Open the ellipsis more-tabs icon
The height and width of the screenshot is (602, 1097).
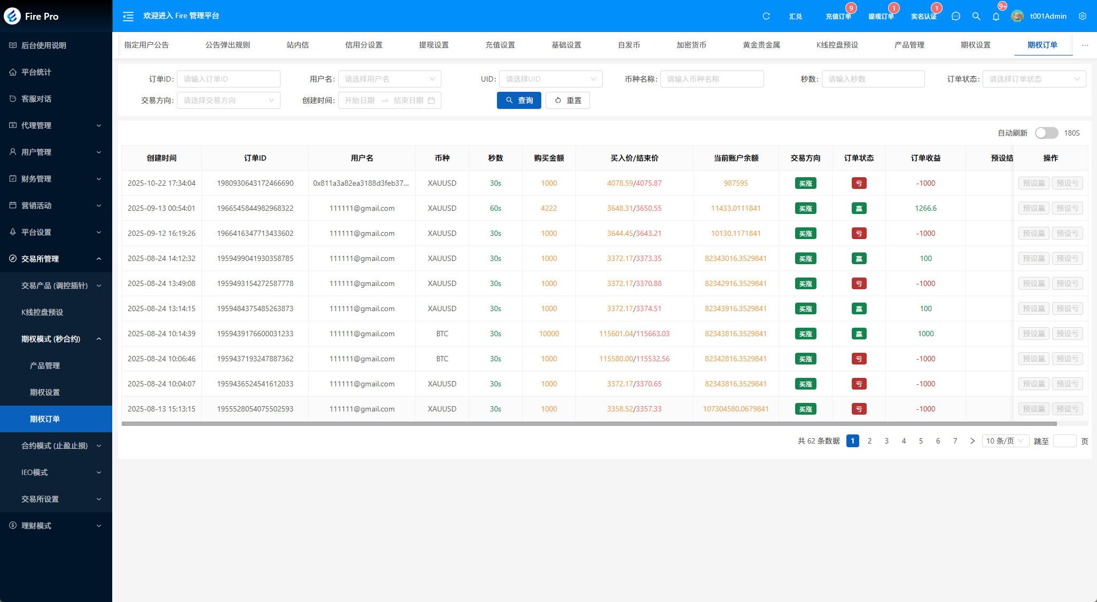(1085, 45)
